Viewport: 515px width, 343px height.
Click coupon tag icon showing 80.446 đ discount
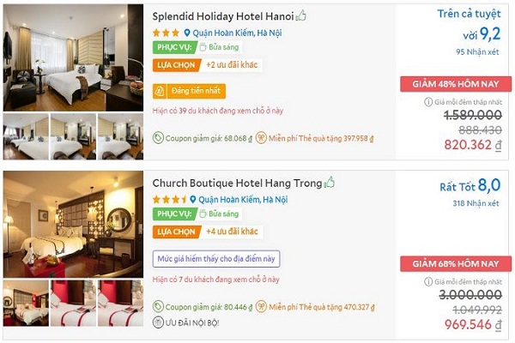pyautogui.click(x=158, y=307)
